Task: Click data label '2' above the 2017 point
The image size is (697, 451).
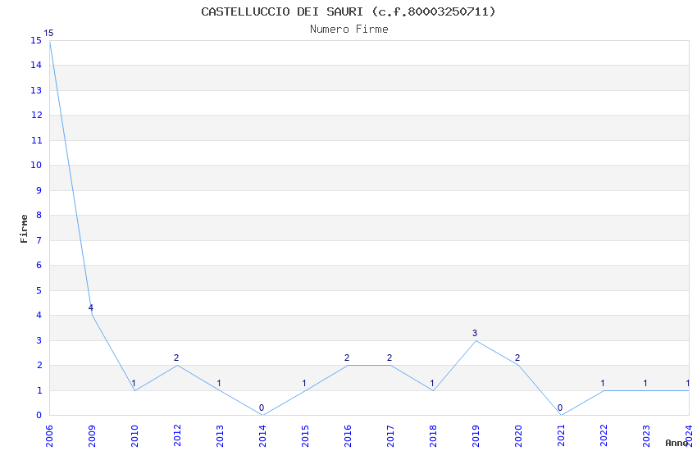Action: click(x=389, y=358)
